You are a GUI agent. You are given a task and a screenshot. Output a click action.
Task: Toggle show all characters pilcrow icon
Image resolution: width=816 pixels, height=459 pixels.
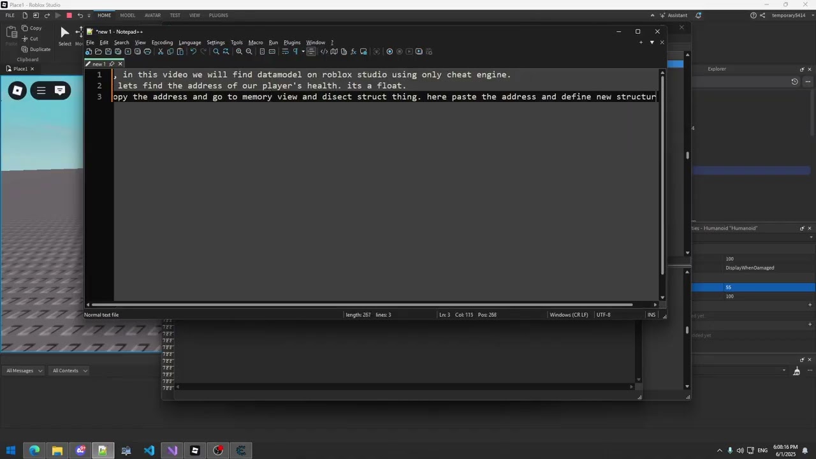pyautogui.click(x=295, y=52)
